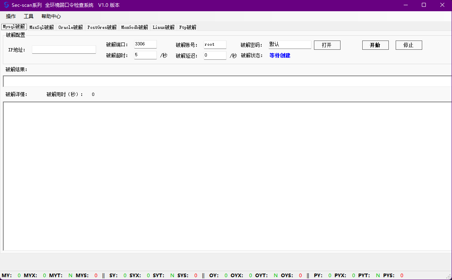
Task: Switch to the Linux破解 tab
Action: 163,27
